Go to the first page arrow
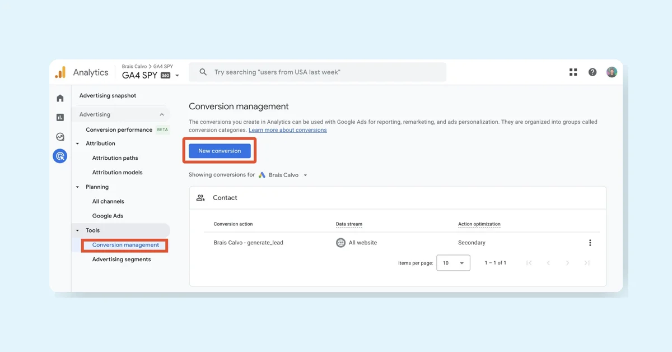 [529, 263]
